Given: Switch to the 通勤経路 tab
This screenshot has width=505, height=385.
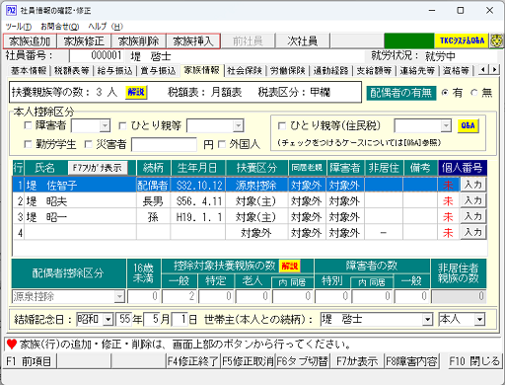Looking at the screenshot, I should [x=330, y=70].
